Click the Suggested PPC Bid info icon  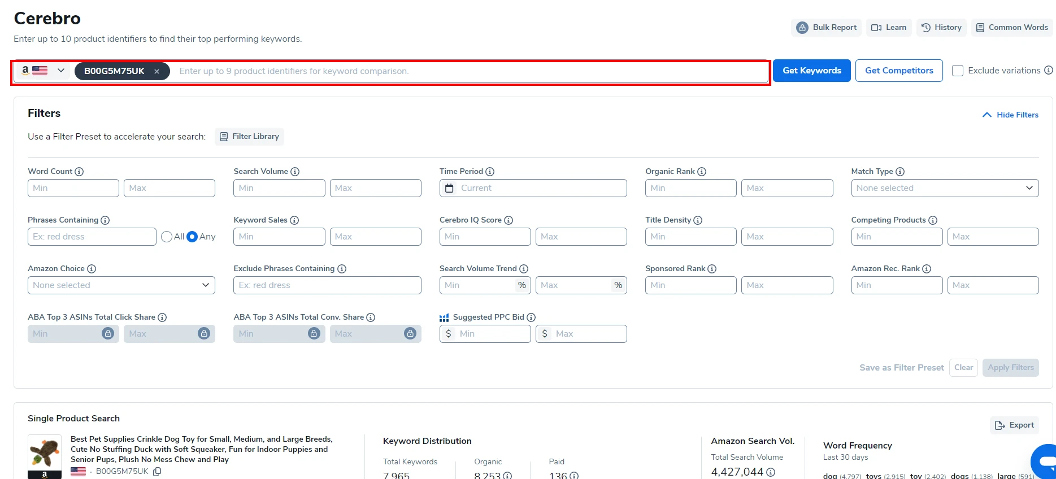531,317
